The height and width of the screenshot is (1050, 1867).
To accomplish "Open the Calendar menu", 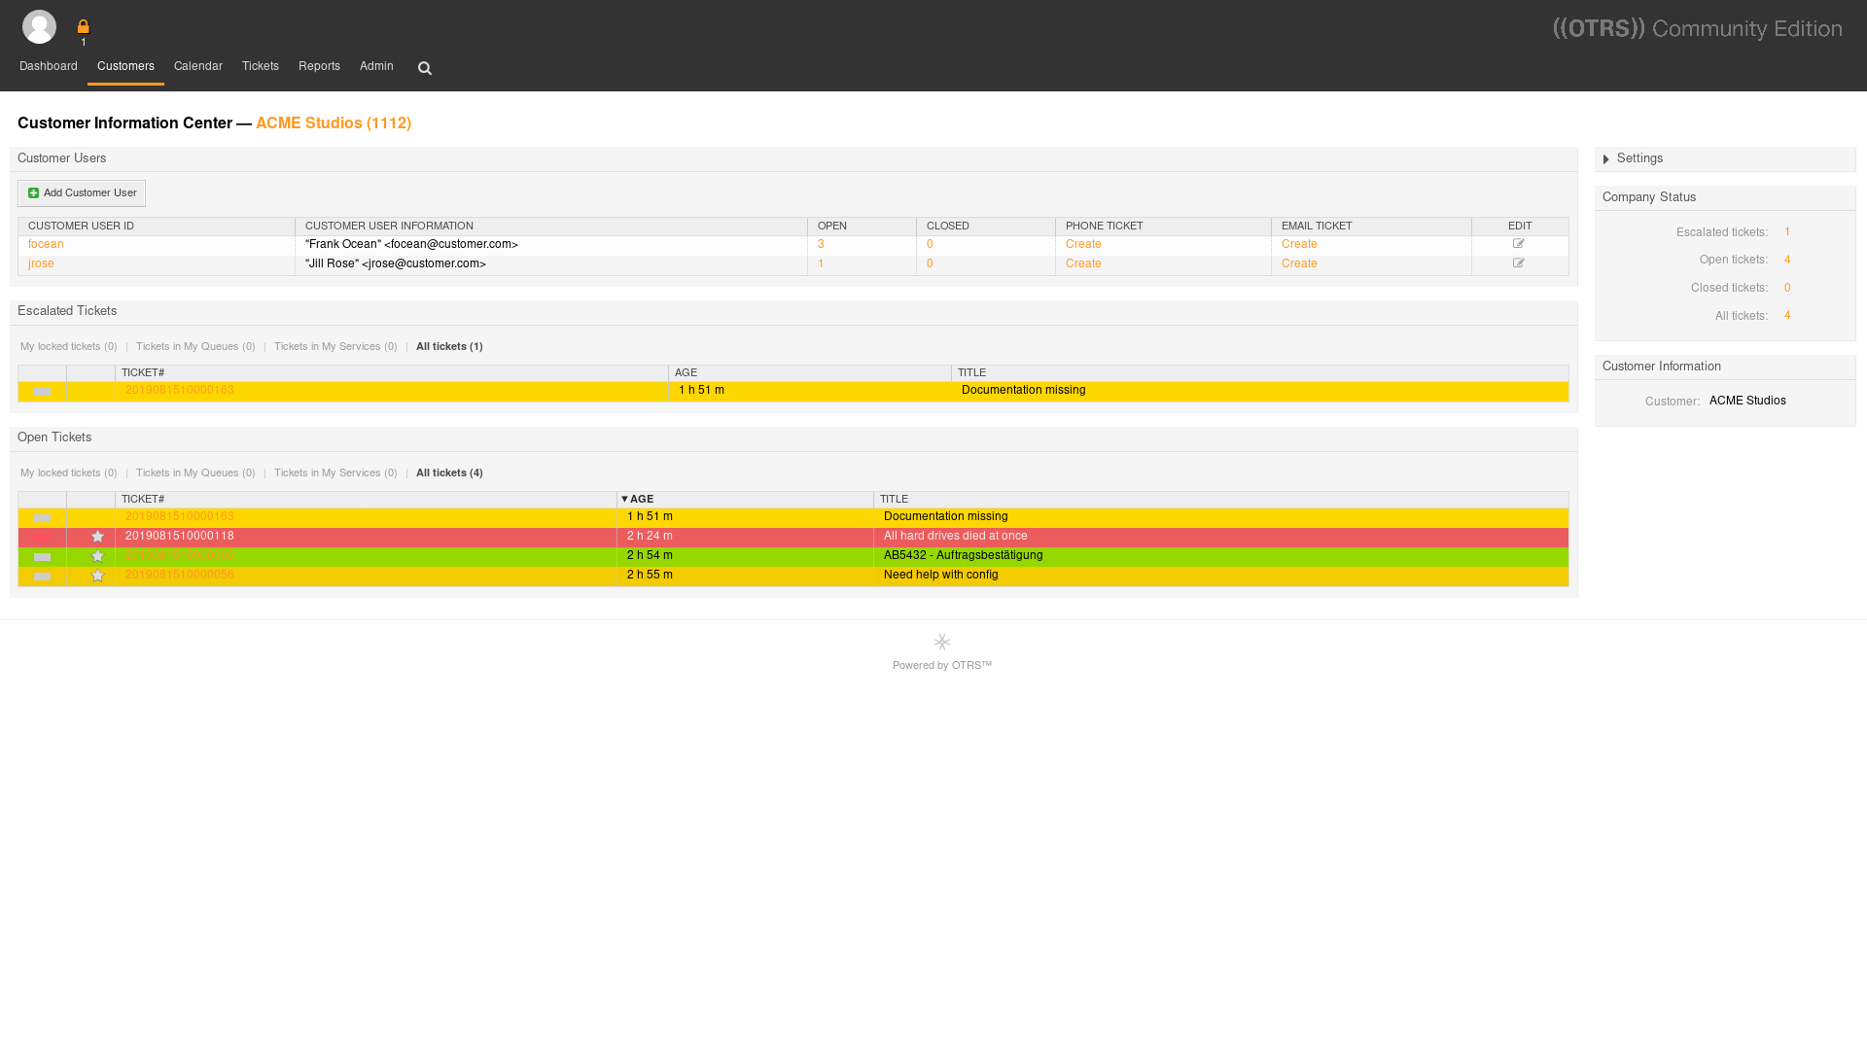I will 198,67.
